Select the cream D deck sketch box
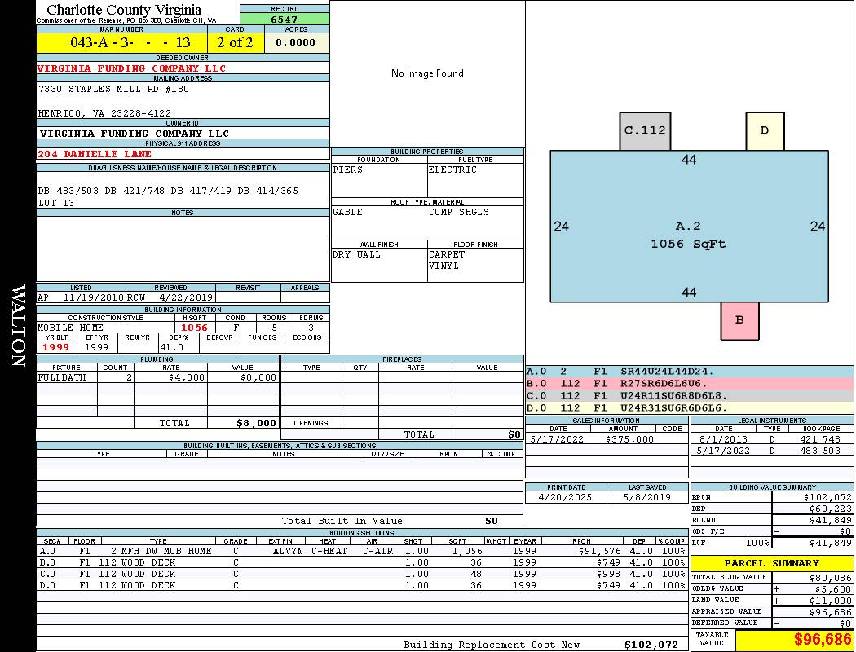Image resolution: width=856 pixels, height=652 pixels. pos(765,130)
